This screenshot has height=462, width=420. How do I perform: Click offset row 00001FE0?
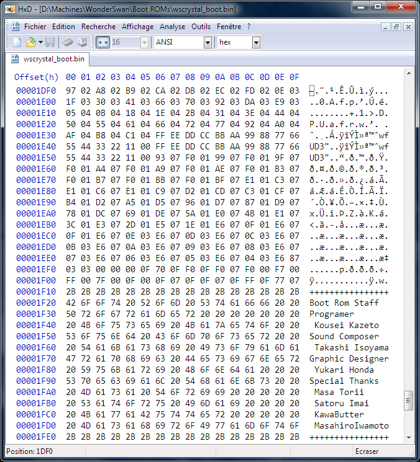pos(36,437)
